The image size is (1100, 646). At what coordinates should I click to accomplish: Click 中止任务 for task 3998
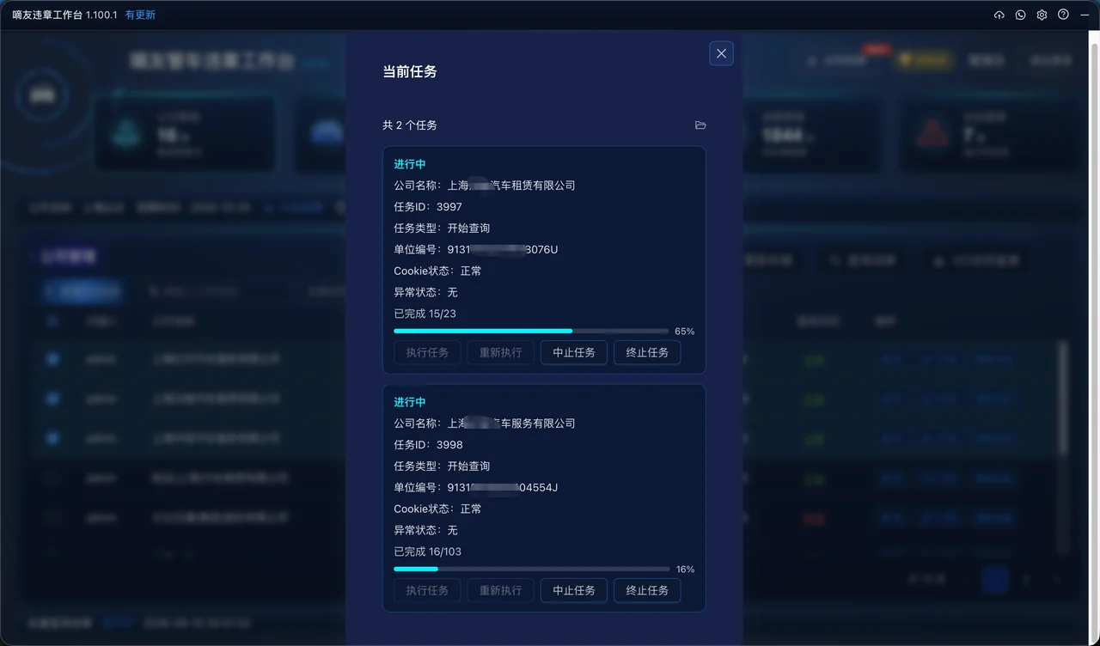[574, 590]
